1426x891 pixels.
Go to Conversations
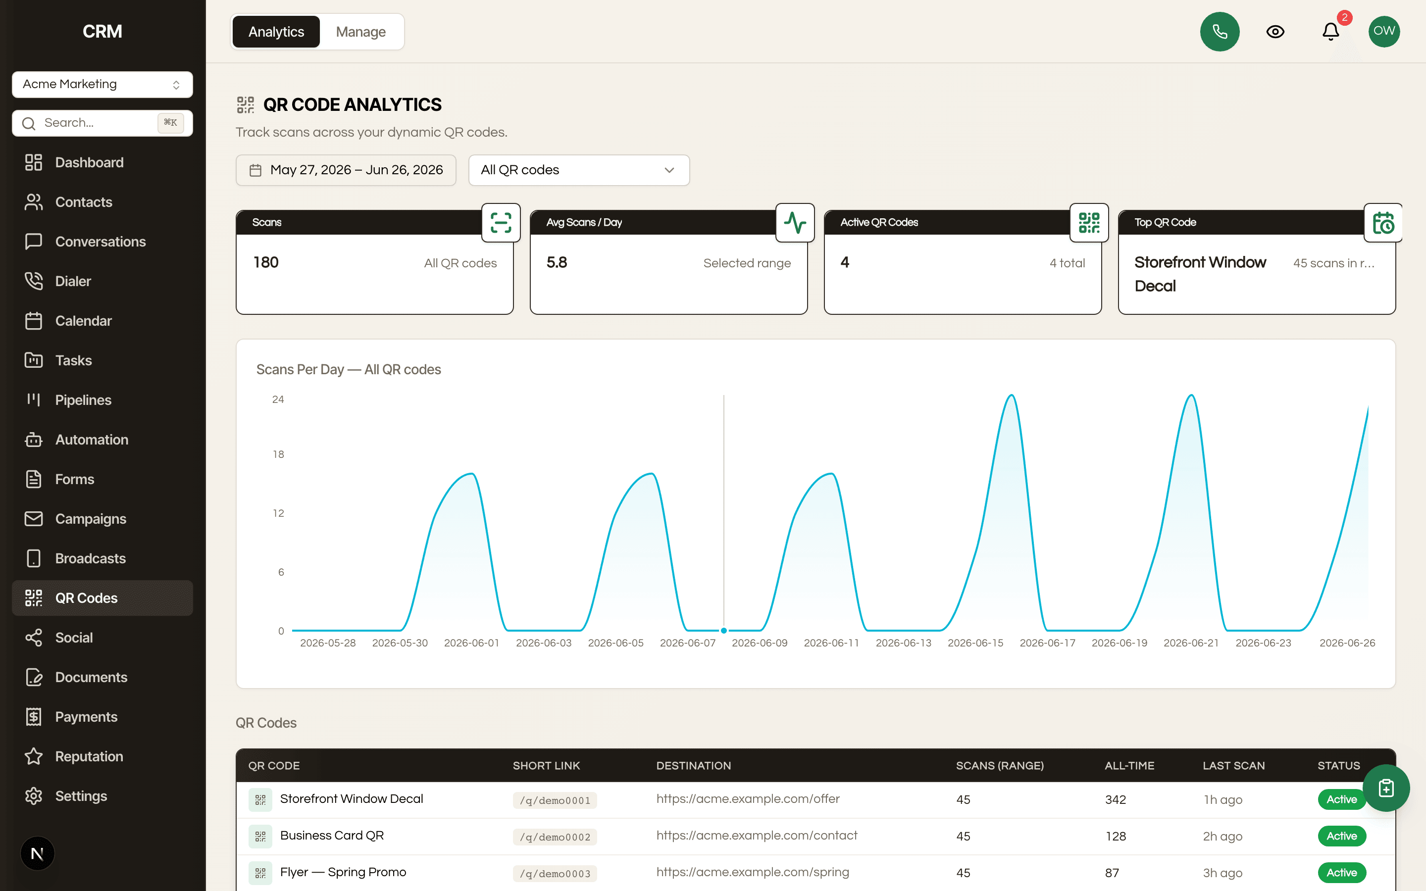point(102,242)
